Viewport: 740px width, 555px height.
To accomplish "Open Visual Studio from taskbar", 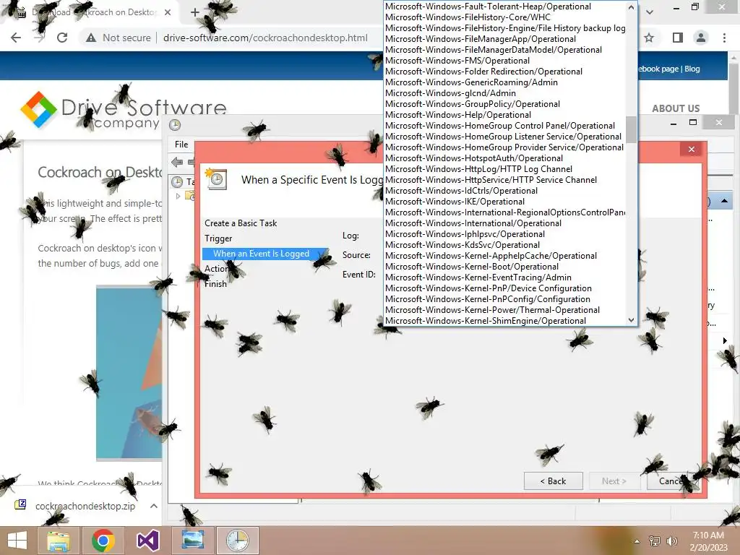I will tap(147, 541).
